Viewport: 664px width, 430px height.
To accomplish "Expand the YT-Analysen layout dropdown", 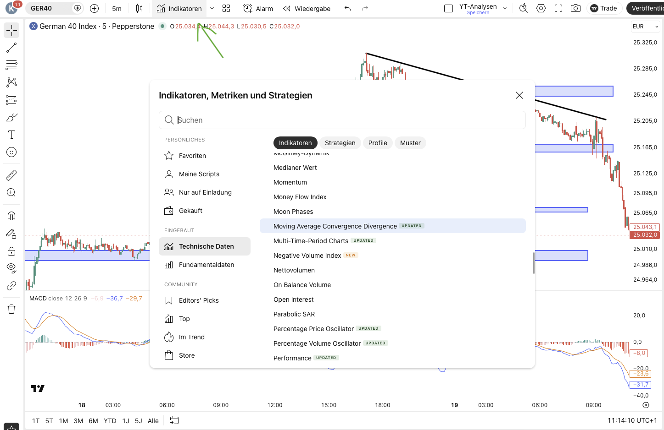I will (x=505, y=8).
